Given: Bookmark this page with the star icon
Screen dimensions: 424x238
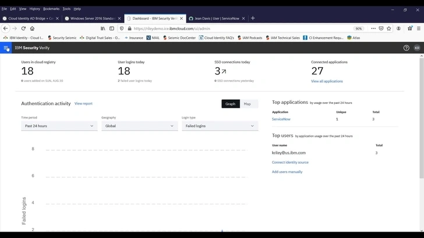Looking at the screenshot, I should [389, 28].
